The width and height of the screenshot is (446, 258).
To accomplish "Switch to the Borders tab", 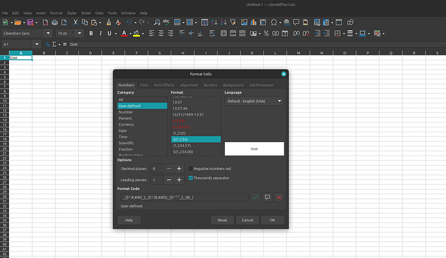I will tap(210, 85).
